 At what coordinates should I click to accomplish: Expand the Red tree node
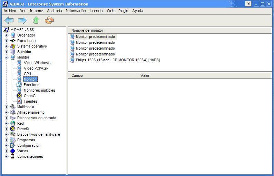point(6,124)
